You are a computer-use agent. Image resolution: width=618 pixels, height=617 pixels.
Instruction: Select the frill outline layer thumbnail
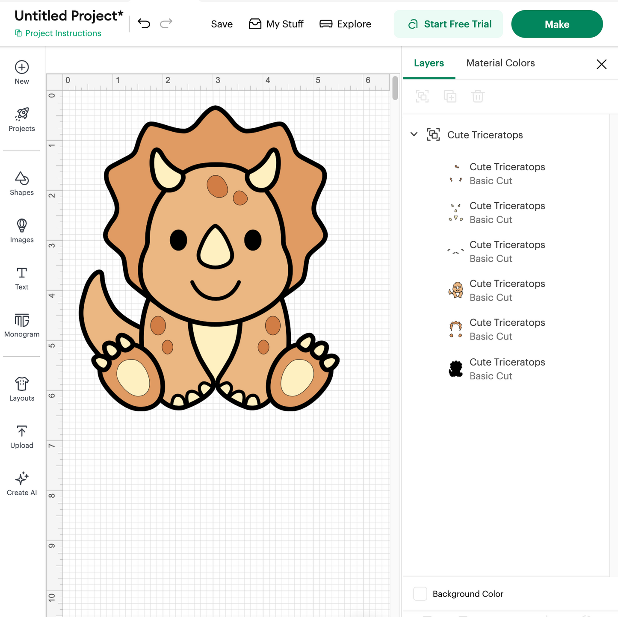coord(455,329)
